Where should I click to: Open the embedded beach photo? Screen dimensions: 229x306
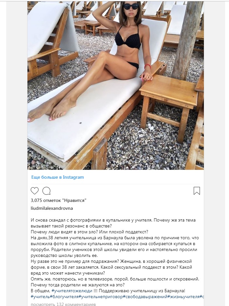pos(115,85)
